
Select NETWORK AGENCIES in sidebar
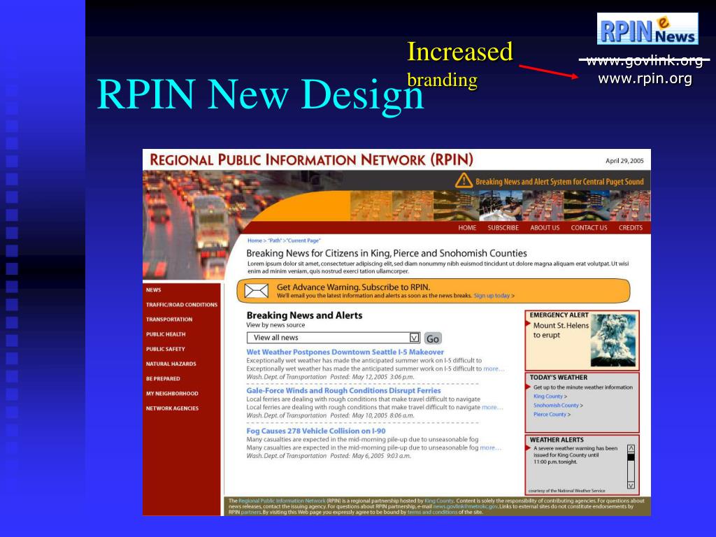point(172,408)
